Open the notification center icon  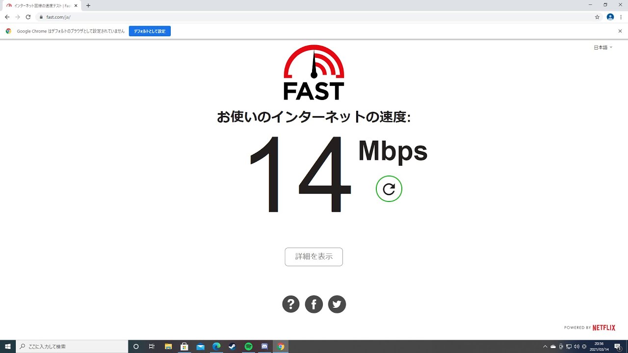tap(618, 347)
